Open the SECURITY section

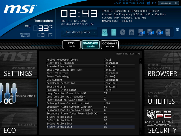[162, 122]
